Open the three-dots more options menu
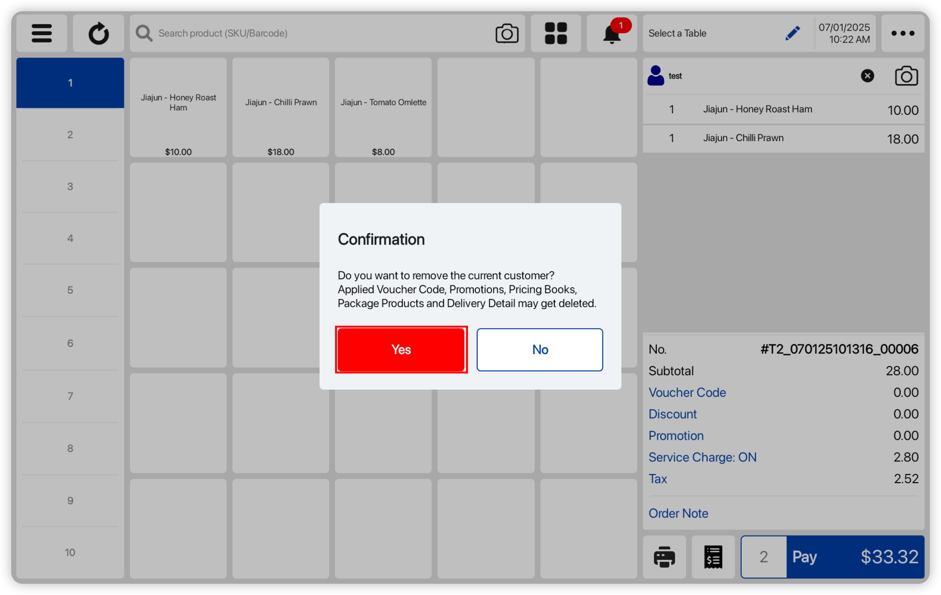Screen dimensions: 941x595 (x=903, y=33)
